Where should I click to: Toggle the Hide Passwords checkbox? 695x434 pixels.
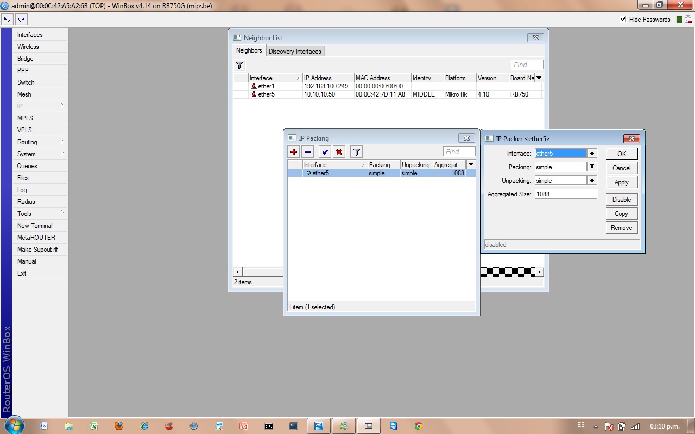[x=623, y=20]
